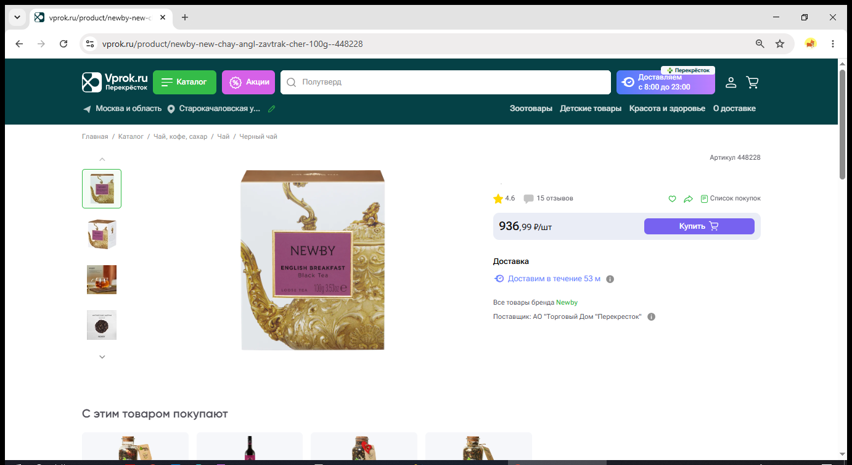Open the browser extension icon in toolbar

point(811,44)
